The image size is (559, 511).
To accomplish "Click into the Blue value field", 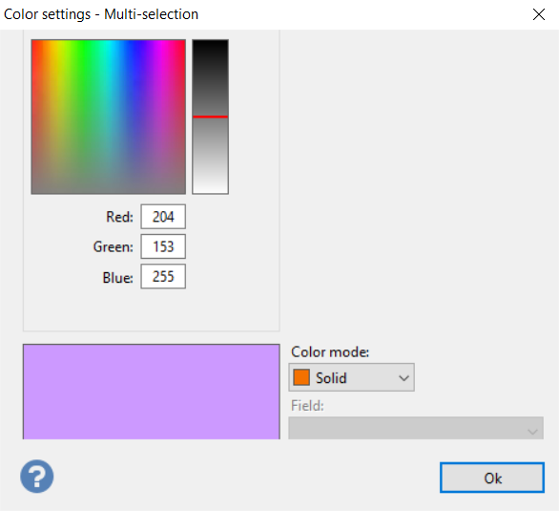I will click(163, 277).
